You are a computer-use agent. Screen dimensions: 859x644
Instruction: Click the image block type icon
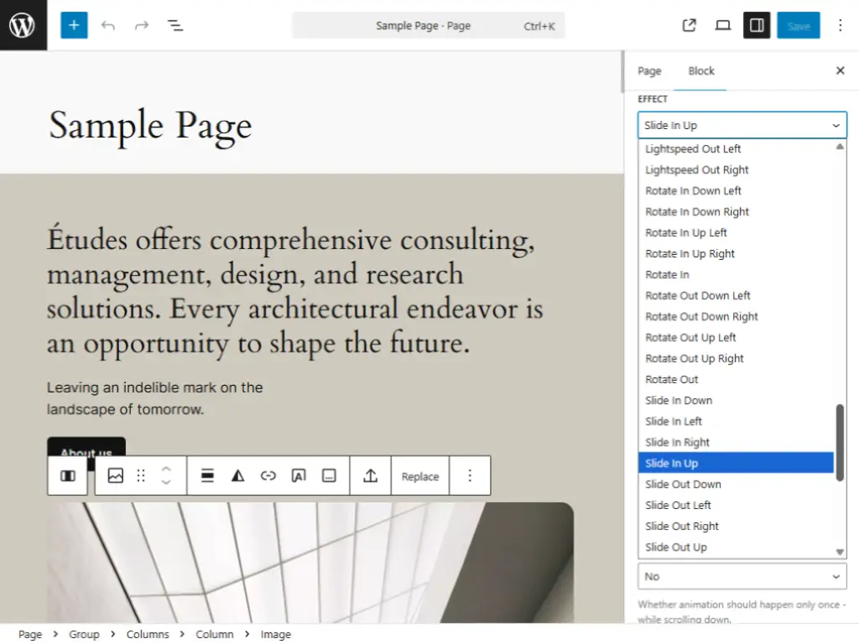[x=117, y=475]
